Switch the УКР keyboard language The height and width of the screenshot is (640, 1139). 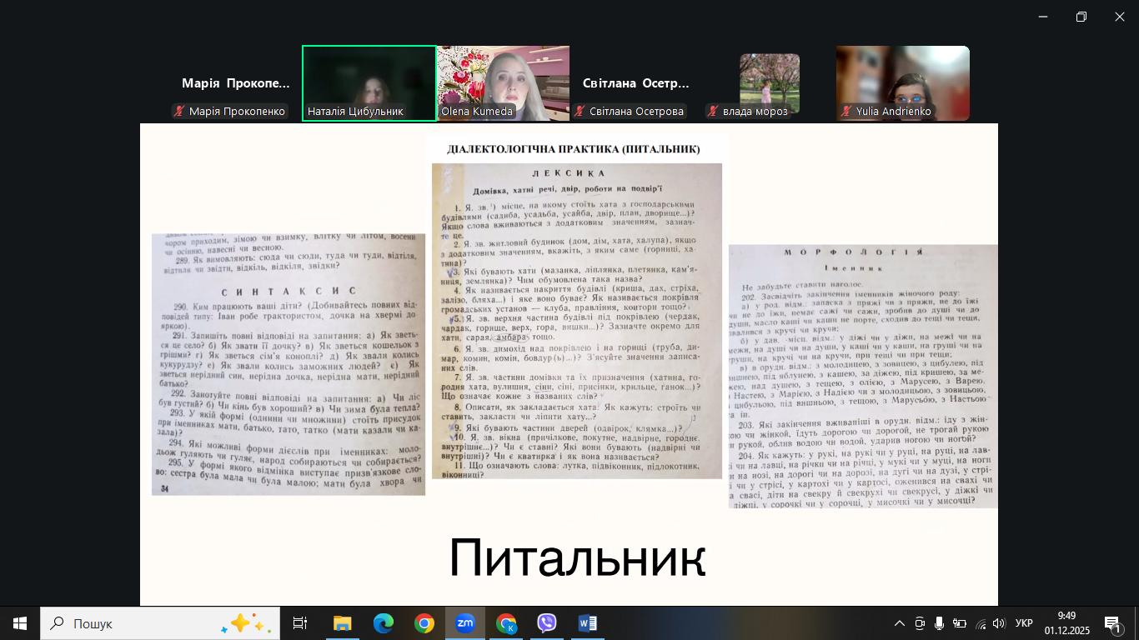click(1024, 623)
